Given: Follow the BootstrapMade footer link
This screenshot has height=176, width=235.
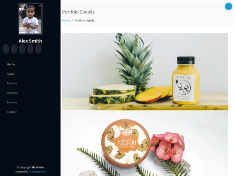Looking at the screenshot, I should (x=37, y=172).
